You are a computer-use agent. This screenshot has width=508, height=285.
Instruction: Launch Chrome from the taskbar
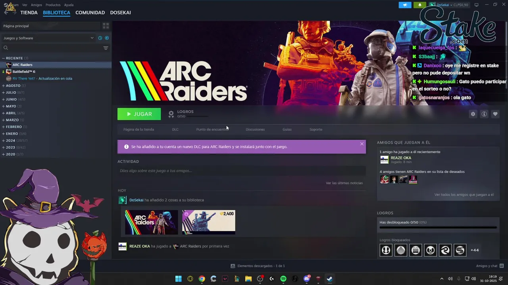coord(202,279)
